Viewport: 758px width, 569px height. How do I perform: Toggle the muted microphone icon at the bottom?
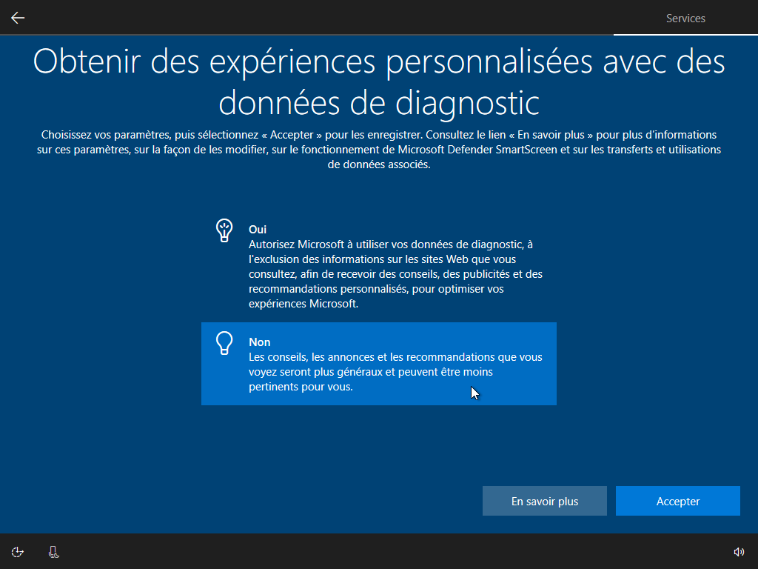click(53, 551)
